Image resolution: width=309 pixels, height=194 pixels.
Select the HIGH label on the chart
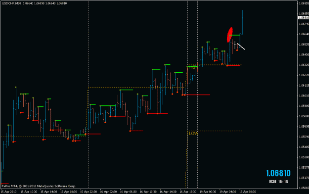click(193, 67)
